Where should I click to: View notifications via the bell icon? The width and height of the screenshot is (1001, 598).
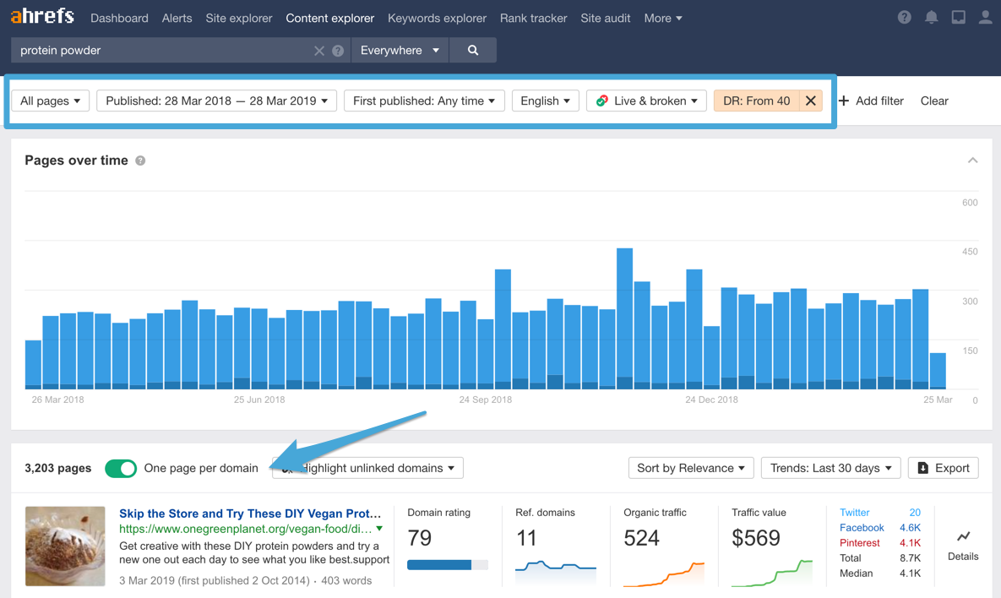(x=931, y=17)
